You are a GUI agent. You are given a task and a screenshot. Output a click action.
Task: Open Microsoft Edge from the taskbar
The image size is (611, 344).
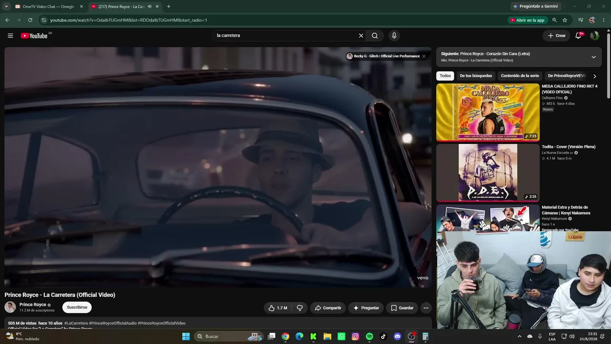click(299, 336)
